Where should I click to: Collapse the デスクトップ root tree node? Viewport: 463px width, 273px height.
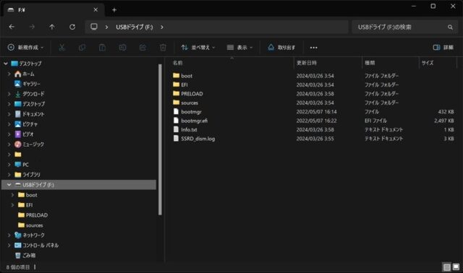[6, 64]
